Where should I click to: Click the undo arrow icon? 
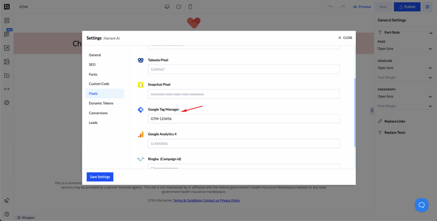331,7
